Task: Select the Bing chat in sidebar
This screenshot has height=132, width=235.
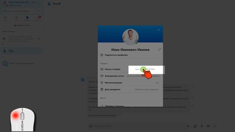Action: pos(22,51)
